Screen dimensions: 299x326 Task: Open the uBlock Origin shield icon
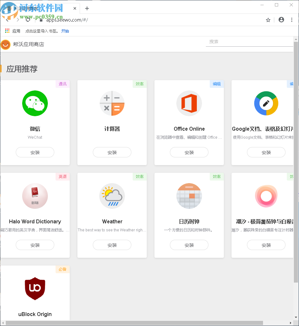click(35, 289)
